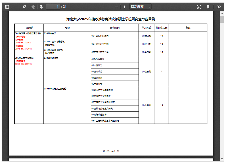Click the vertical scrollbar thumb
The width and height of the screenshot is (227, 164).
pos(222,19)
